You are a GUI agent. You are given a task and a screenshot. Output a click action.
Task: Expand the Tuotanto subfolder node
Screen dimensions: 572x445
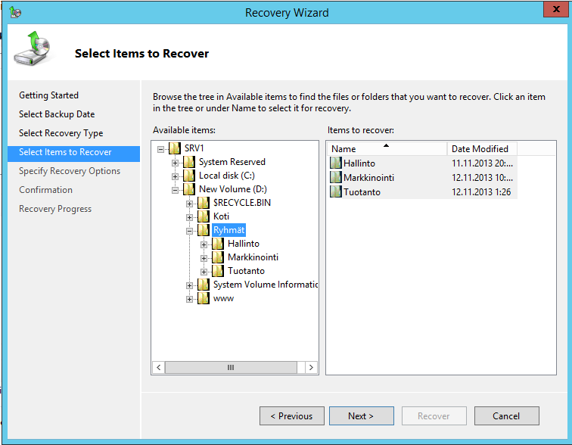(204, 272)
